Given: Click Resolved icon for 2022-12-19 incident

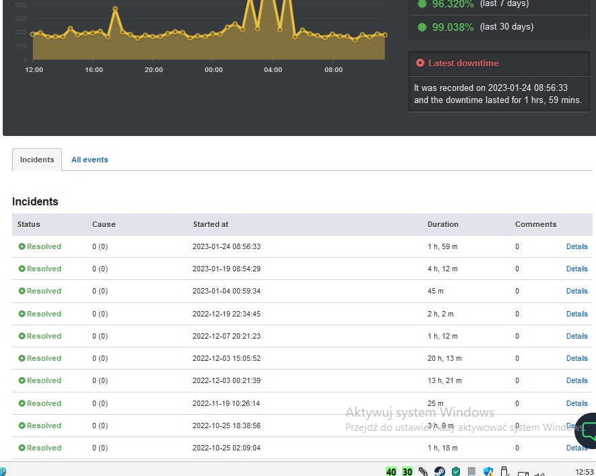Looking at the screenshot, I should point(22,314).
